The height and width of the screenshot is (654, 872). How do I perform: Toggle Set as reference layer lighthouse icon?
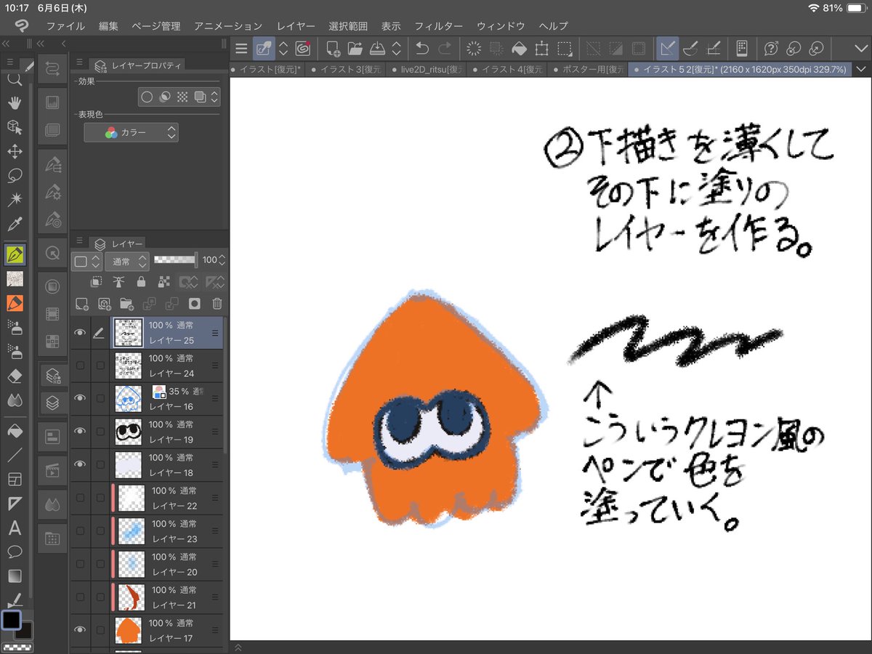click(x=118, y=282)
